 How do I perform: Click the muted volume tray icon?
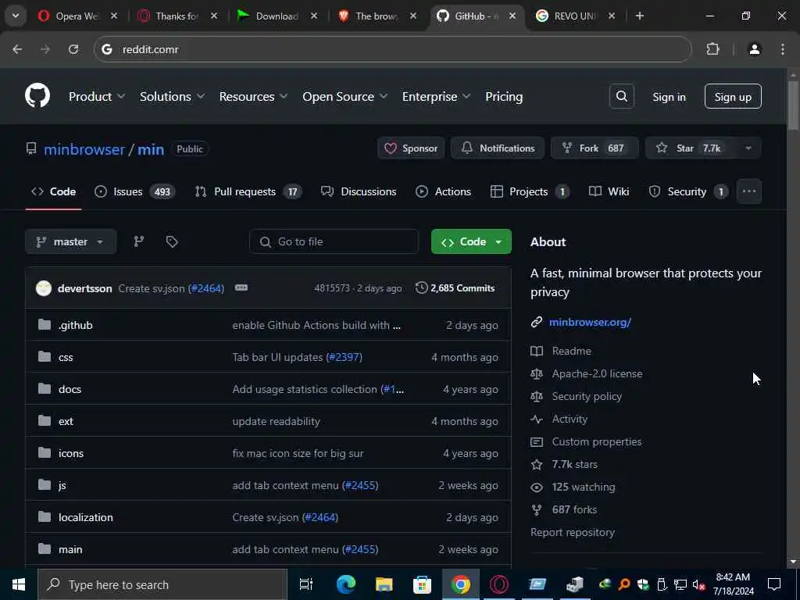click(x=698, y=584)
